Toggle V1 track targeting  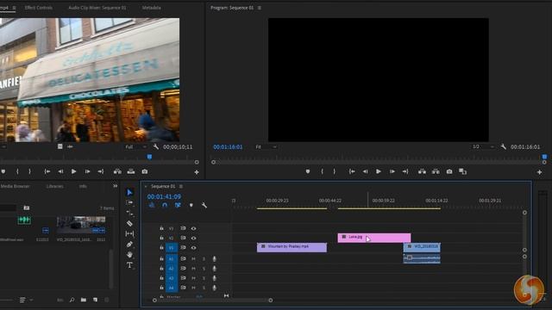coord(172,247)
